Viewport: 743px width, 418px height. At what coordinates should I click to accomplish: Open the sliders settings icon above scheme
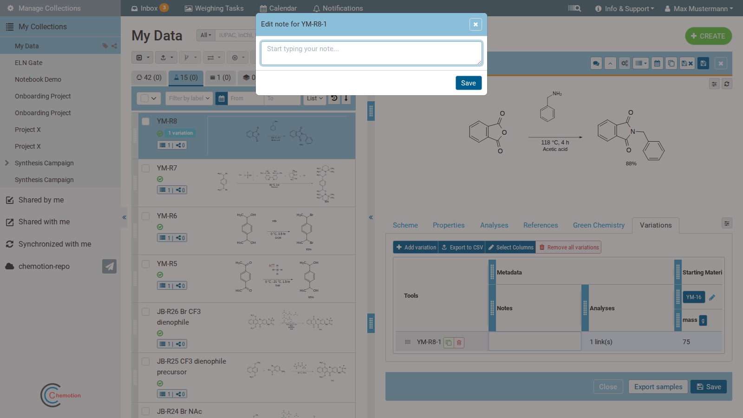tap(714, 84)
